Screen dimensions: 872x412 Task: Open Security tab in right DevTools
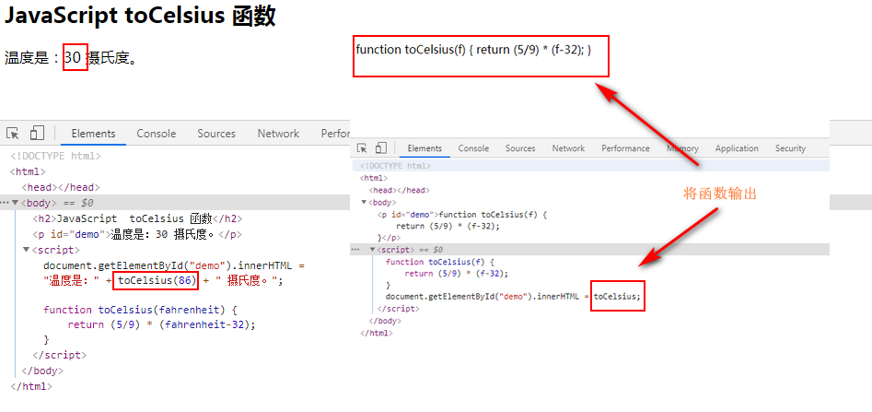790,148
